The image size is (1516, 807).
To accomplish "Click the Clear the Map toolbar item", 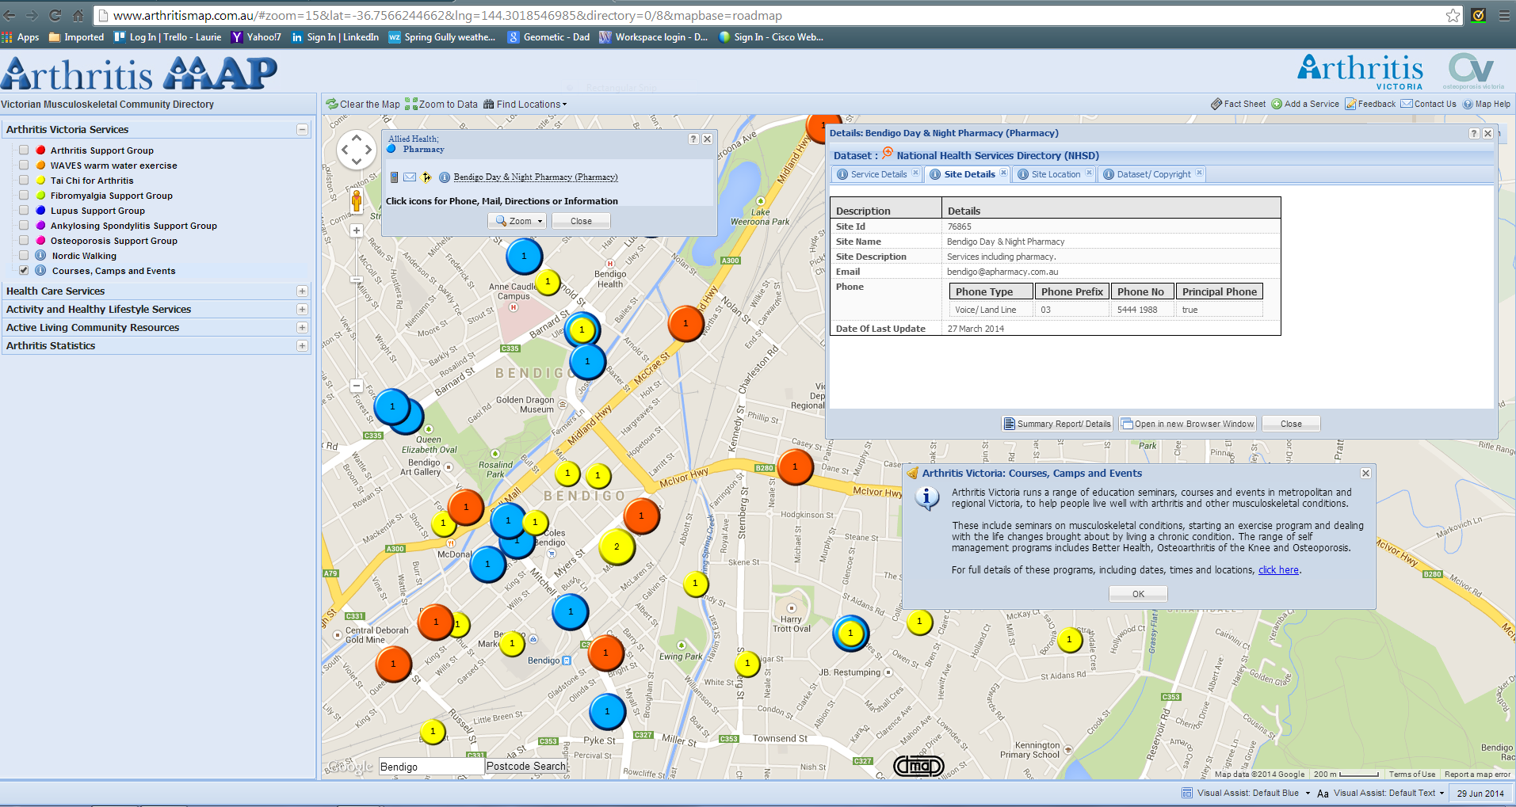I will point(363,105).
